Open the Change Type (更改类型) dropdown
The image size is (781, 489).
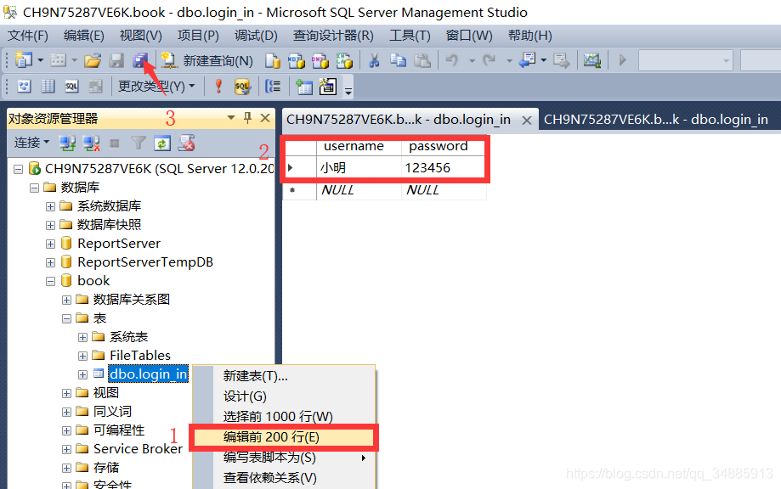click(x=156, y=87)
